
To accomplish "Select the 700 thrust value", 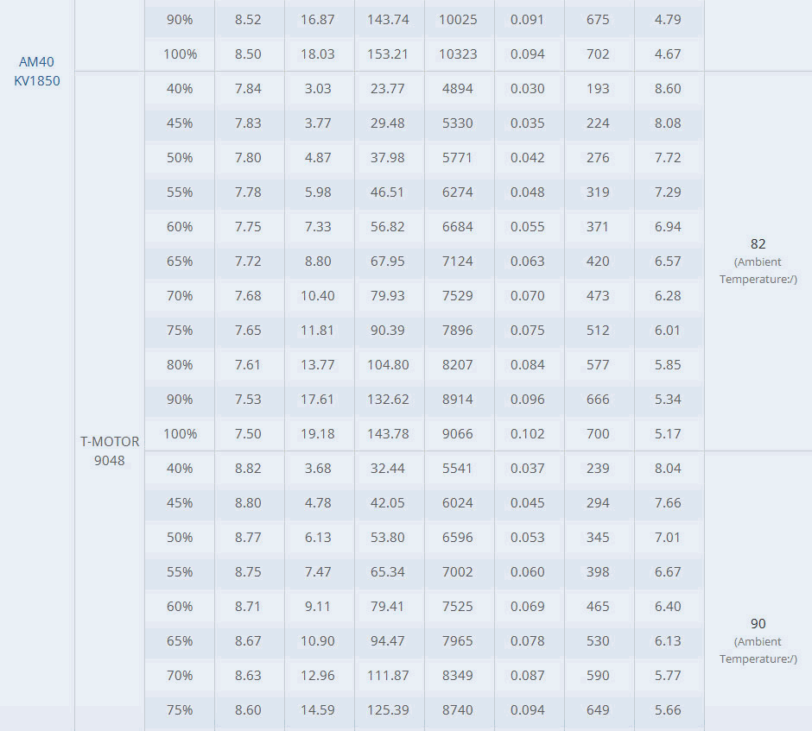I will pos(598,433).
